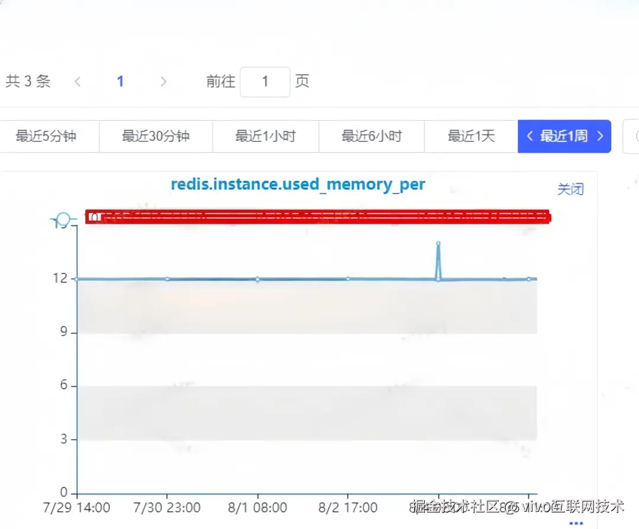Click the next page arrow in pagination
The image size is (639, 529).
163,82
